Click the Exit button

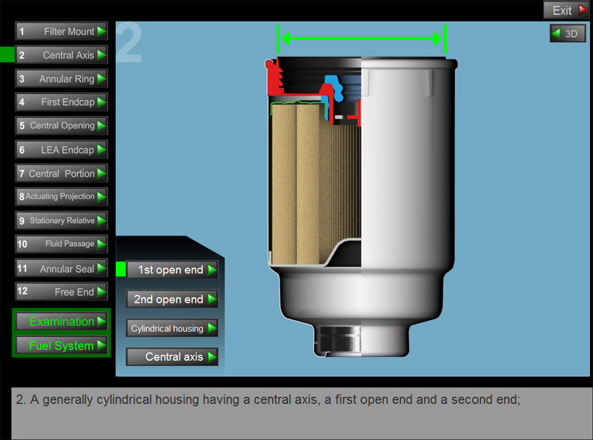(x=566, y=10)
